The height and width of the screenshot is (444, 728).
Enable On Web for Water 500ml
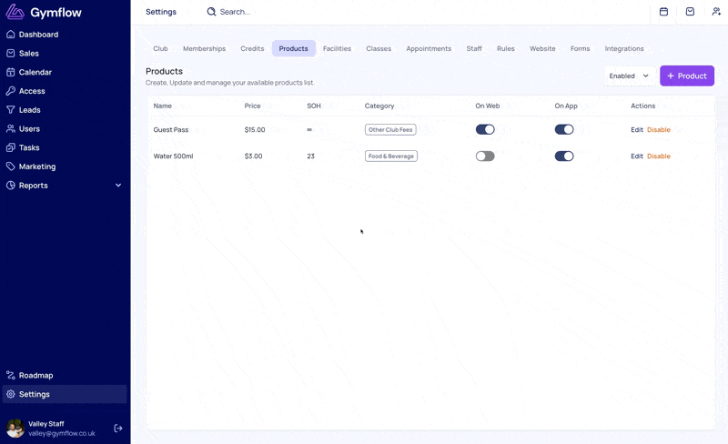(x=485, y=156)
